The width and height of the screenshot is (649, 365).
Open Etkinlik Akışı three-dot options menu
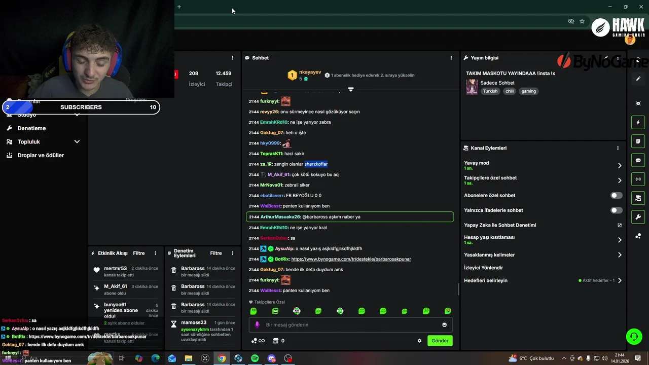[157, 253]
